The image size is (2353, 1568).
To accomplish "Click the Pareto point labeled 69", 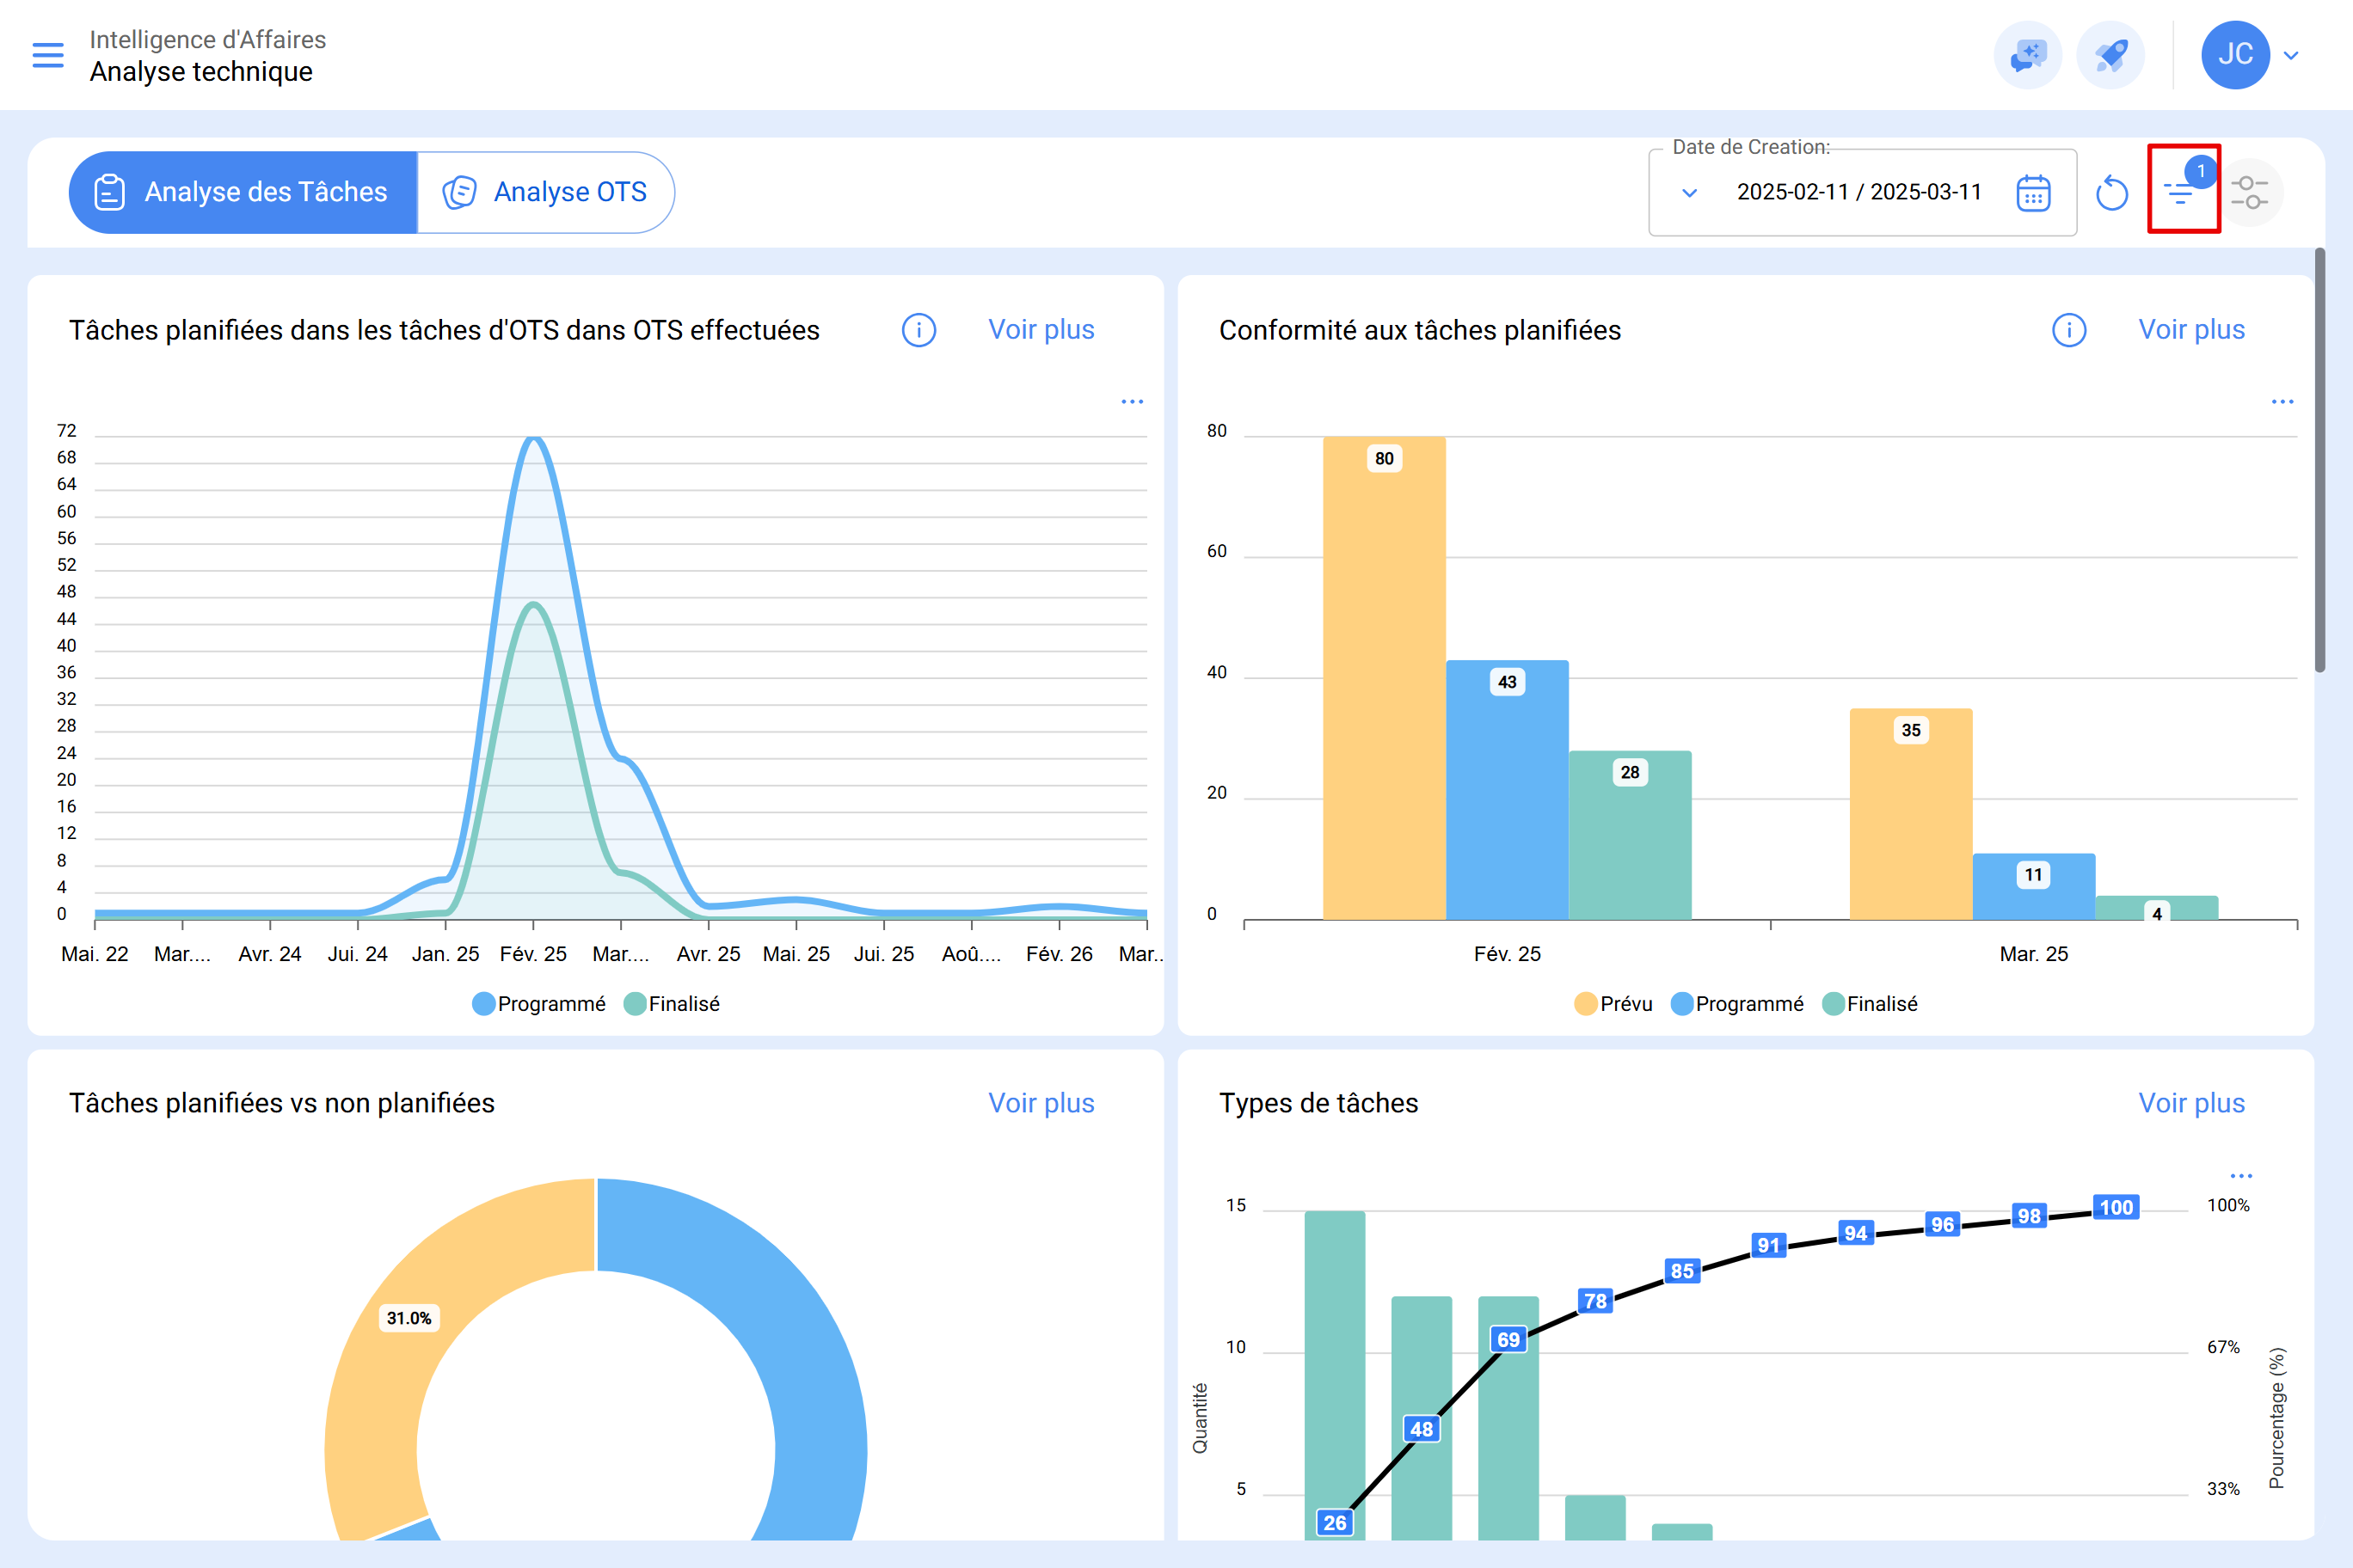I will click(1508, 1339).
